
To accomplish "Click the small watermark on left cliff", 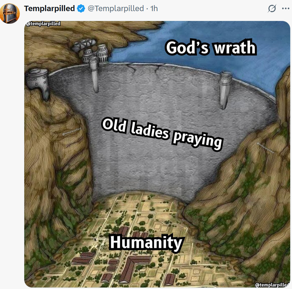I will (72, 131).
